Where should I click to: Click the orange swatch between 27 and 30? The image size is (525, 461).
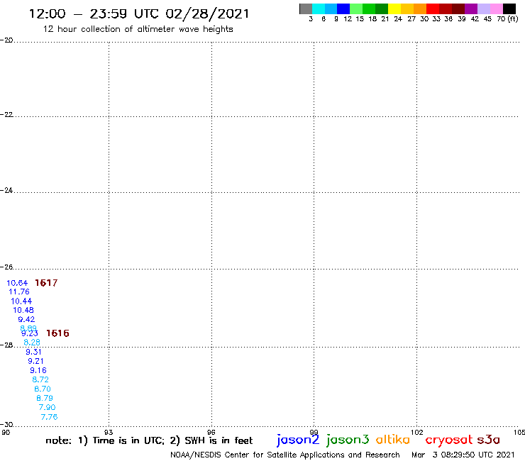point(420,9)
